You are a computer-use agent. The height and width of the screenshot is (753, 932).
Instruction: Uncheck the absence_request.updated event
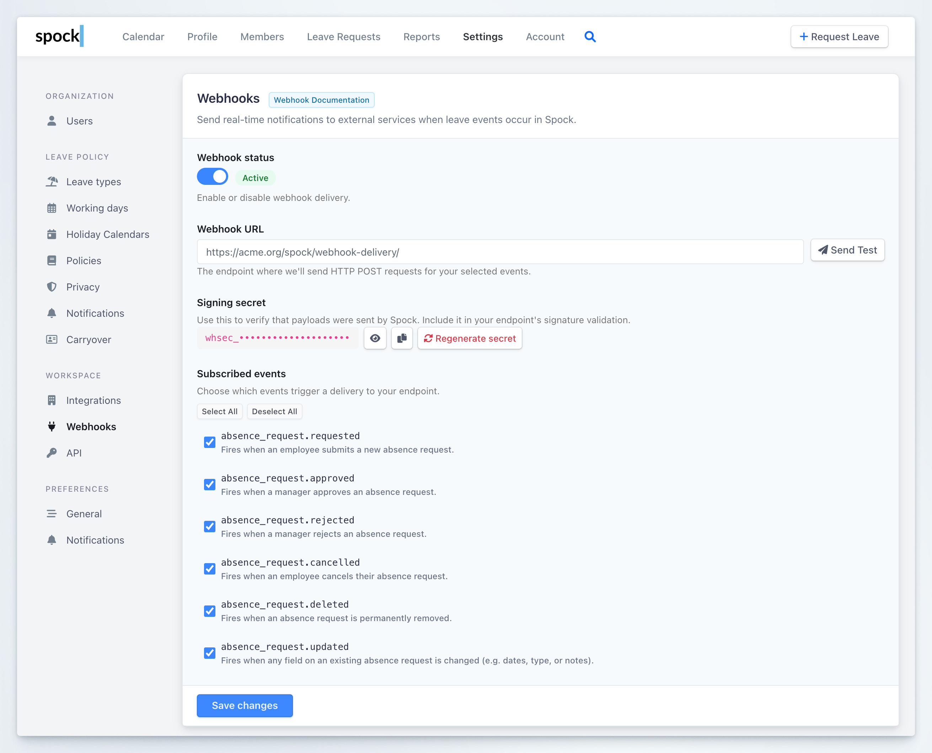[x=209, y=653]
